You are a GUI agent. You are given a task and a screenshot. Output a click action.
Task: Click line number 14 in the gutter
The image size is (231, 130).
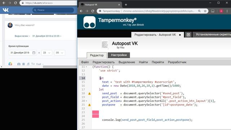(x=83, y=78)
